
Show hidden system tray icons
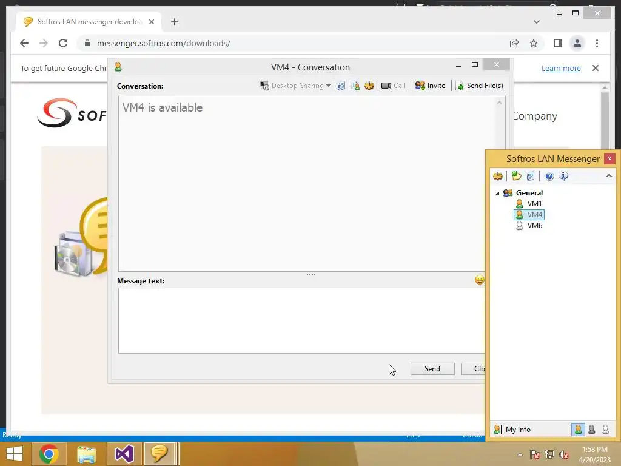click(x=520, y=454)
